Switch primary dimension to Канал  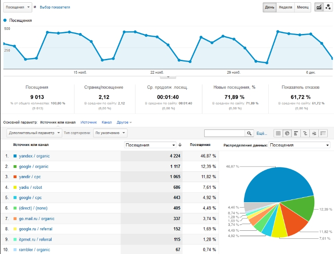coord(107,122)
